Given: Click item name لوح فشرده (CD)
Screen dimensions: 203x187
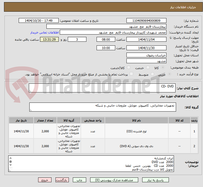Looking at the screenshot, I should (x=137, y=131).
